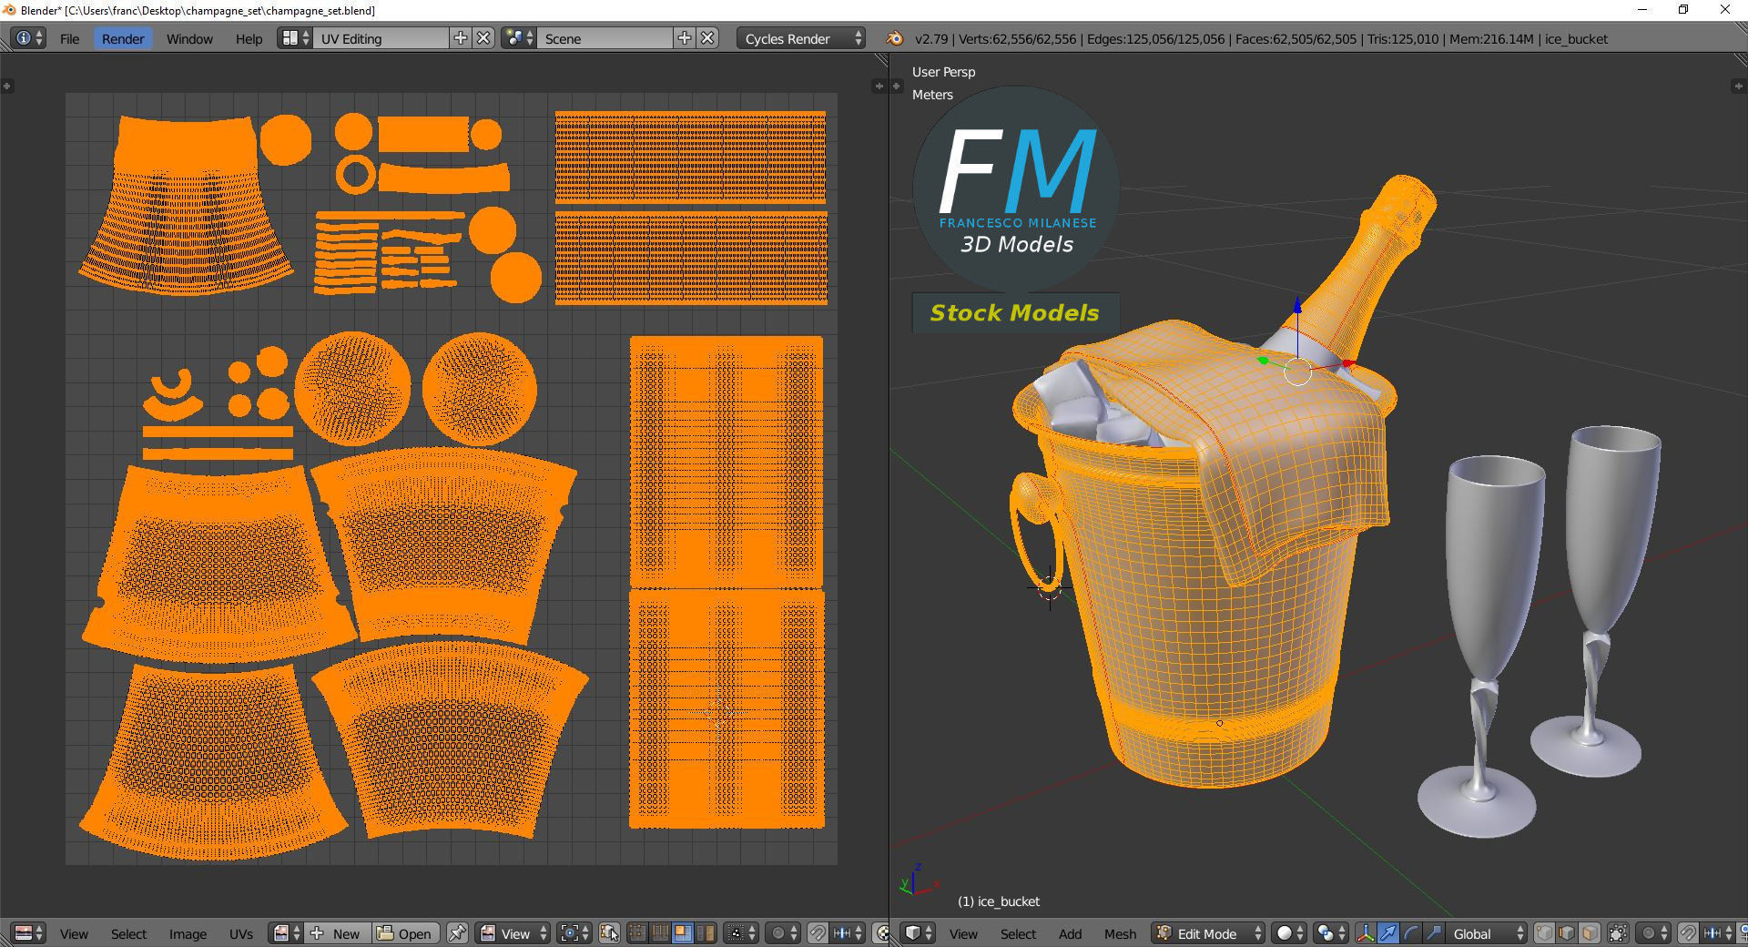
Task: Select mesh edge select mode
Action: (x=1567, y=933)
